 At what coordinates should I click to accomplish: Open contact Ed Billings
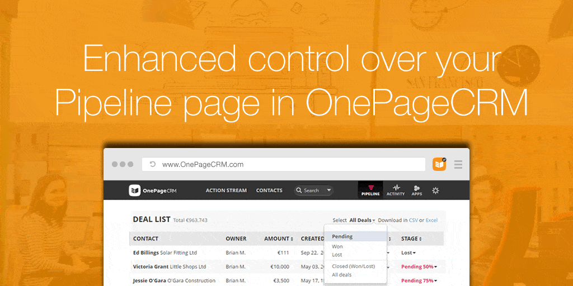(x=146, y=252)
